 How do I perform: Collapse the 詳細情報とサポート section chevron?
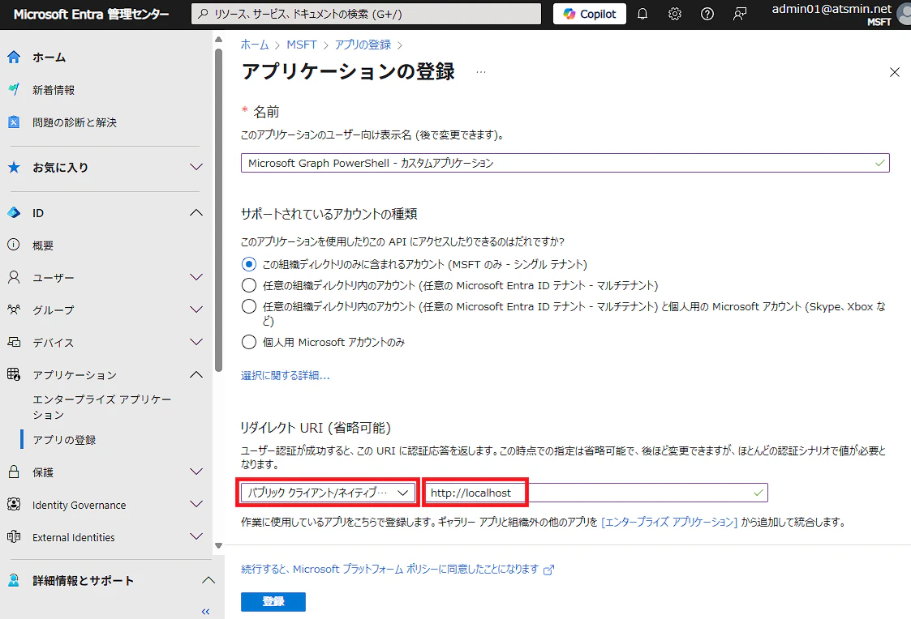pos(208,581)
